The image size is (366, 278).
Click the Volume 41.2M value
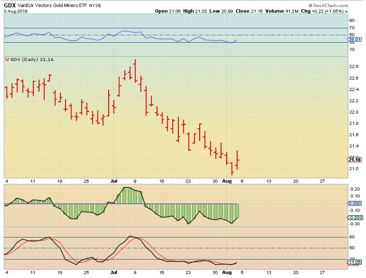point(282,11)
